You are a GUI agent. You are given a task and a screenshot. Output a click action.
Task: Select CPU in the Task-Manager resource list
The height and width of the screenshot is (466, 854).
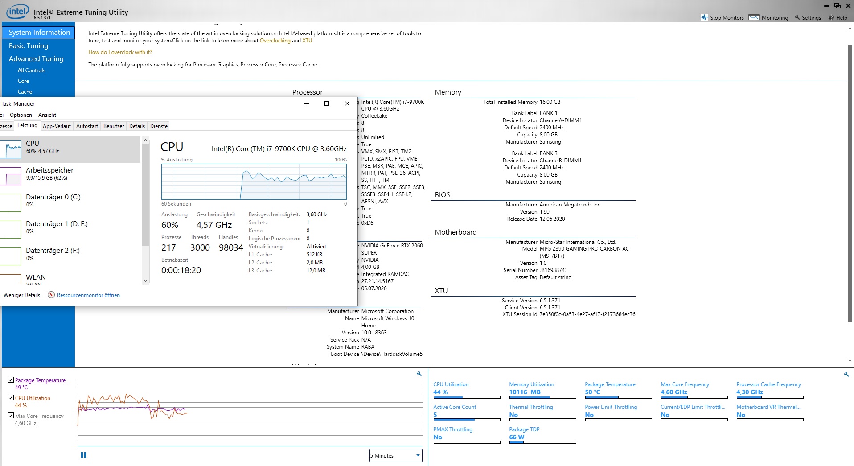[x=70, y=149]
